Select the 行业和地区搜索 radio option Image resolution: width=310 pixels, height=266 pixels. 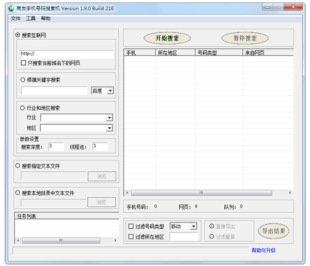pyautogui.click(x=23, y=108)
